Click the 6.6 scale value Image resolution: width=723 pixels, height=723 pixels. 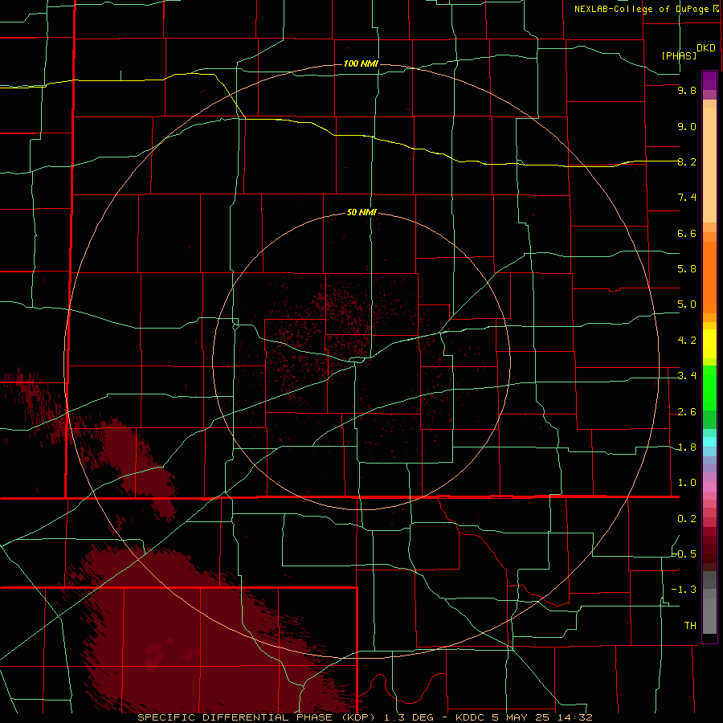pyautogui.click(x=687, y=233)
